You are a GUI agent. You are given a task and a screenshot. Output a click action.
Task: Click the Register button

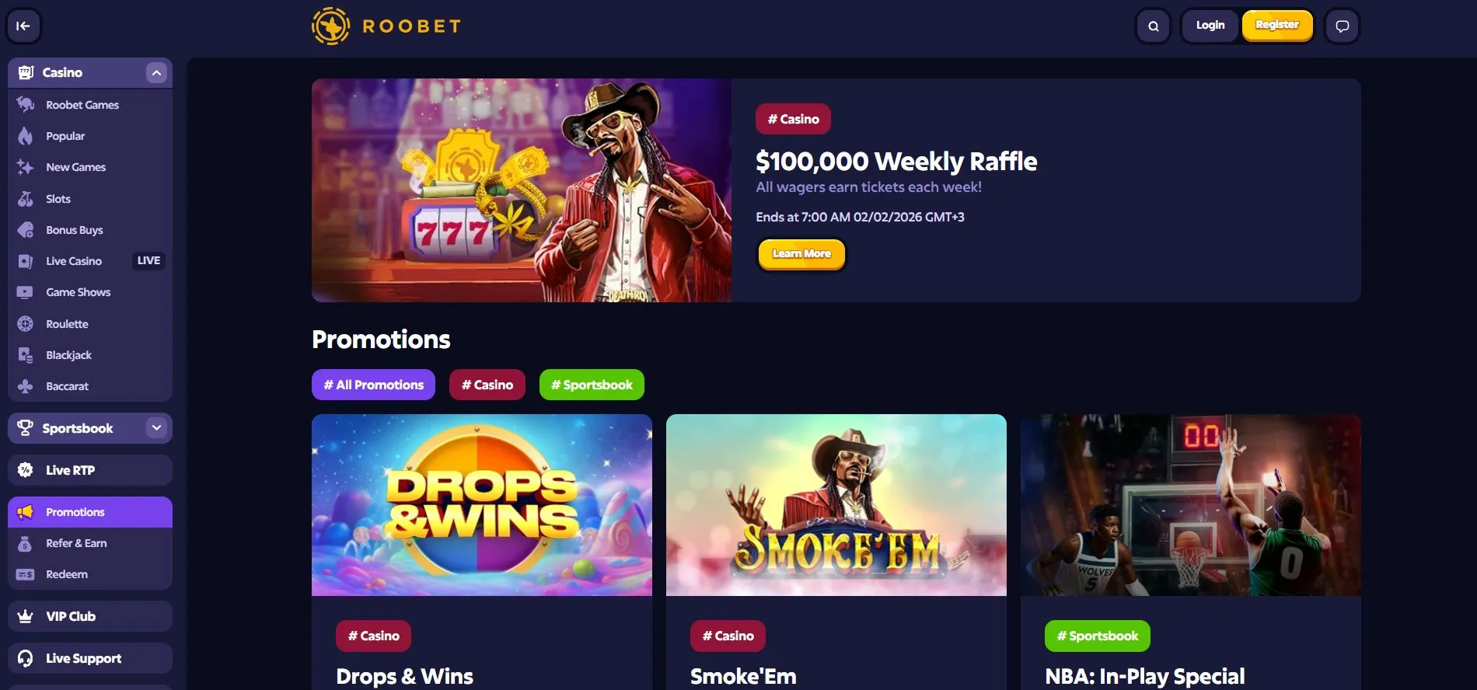[x=1277, y=25]
